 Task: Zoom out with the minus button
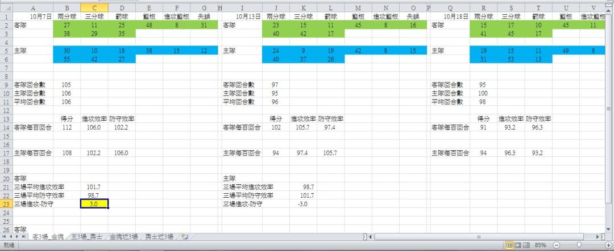coord(556,245)
